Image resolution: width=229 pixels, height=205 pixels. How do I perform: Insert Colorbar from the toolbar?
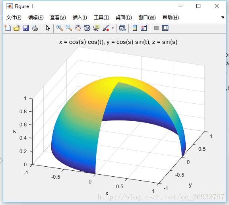pos(135,28)
